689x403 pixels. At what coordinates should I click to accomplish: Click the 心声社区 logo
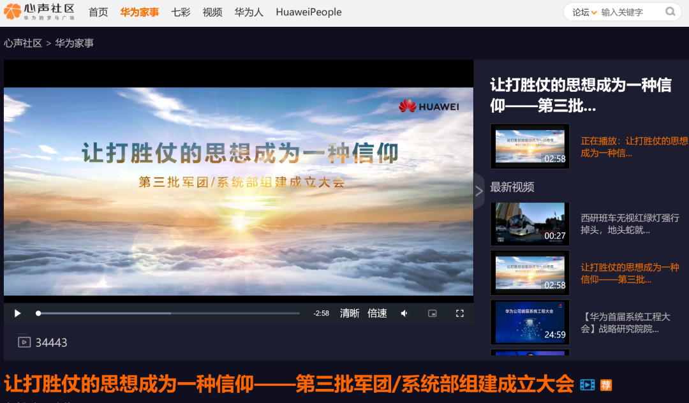pyautogui.click(x=40, y=11)
